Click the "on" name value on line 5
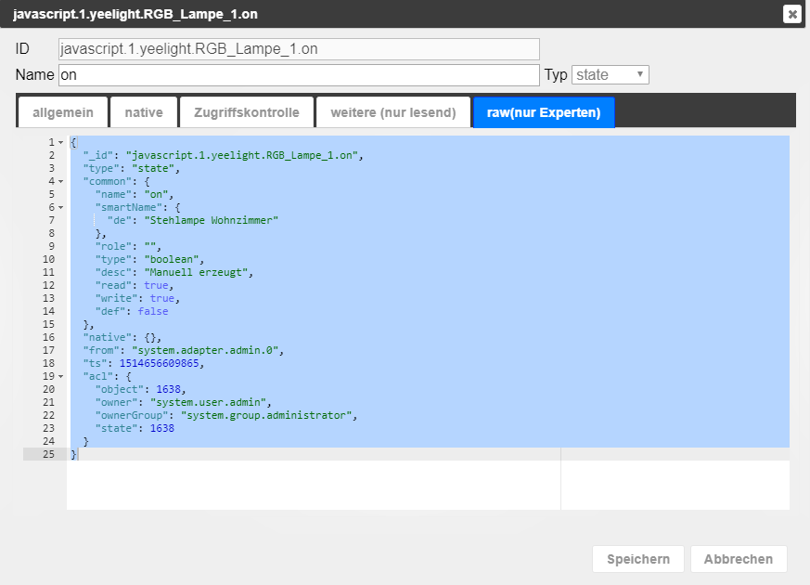810x585 pixels. pos(156,194)
